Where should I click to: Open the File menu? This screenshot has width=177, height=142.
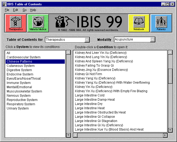pos(7,10)
